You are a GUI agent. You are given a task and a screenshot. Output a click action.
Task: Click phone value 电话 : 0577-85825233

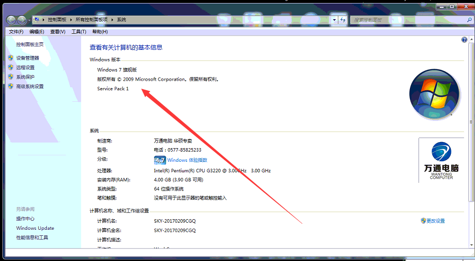[x=177, y=150]
